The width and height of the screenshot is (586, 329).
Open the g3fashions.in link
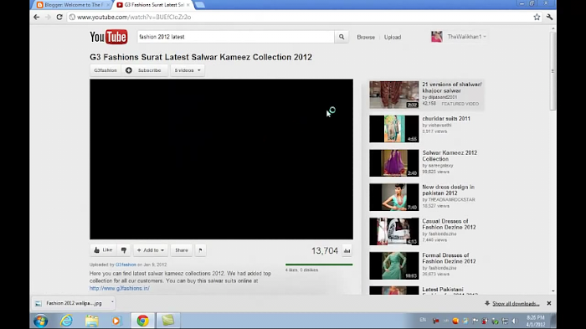click(x=120, y=288)
